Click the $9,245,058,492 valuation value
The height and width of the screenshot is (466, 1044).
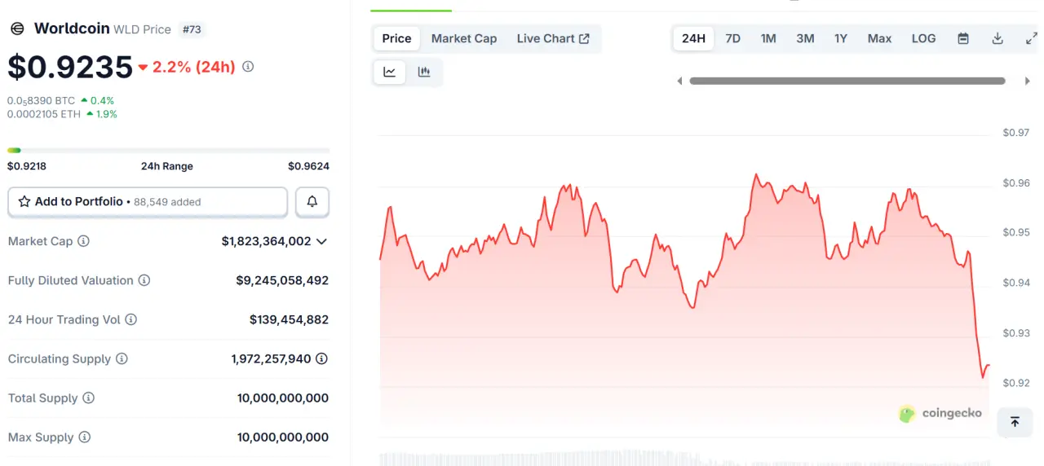[282, 280]
